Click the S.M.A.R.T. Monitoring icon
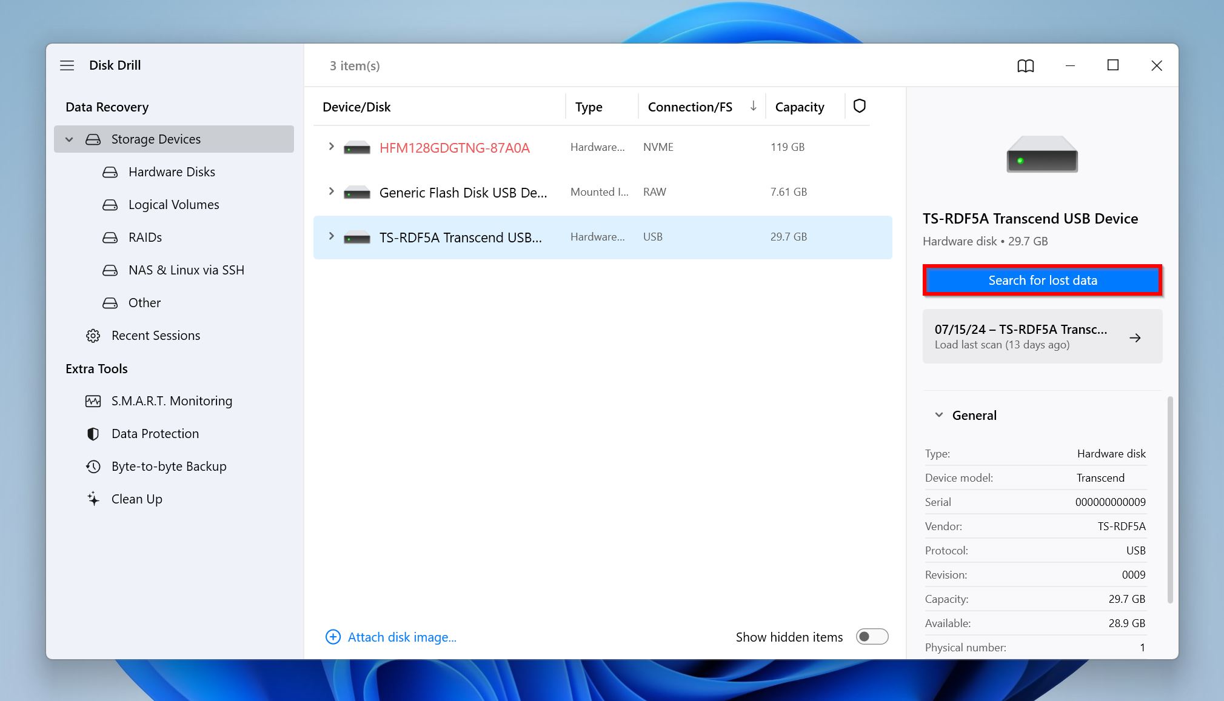Image resolution: width=1224 pixels, height=701 pixels. click(93, 401)
